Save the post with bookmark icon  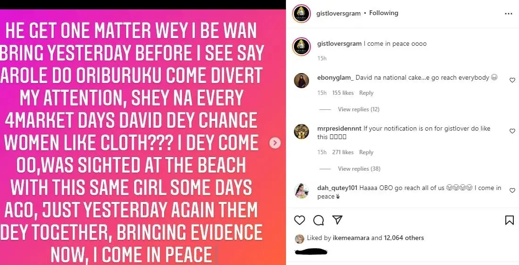click(x=510, y=220)
